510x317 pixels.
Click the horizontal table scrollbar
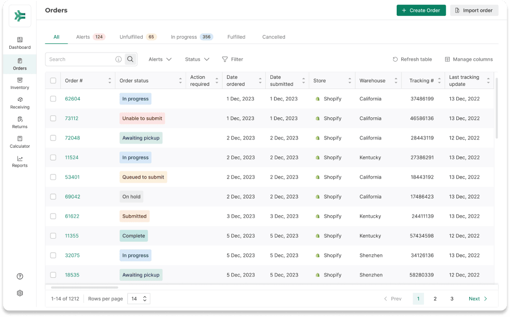click(x=84, y=287)
